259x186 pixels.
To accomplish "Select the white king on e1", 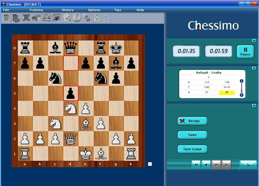I will pos(86,154).
